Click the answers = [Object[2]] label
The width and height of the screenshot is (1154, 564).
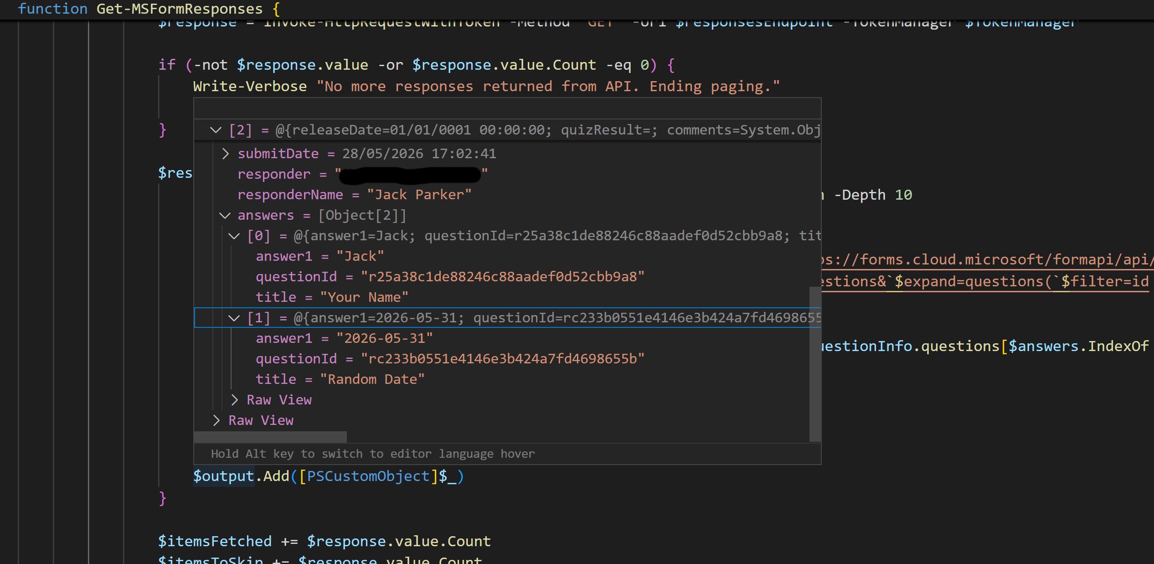click(x=322, y=215)
